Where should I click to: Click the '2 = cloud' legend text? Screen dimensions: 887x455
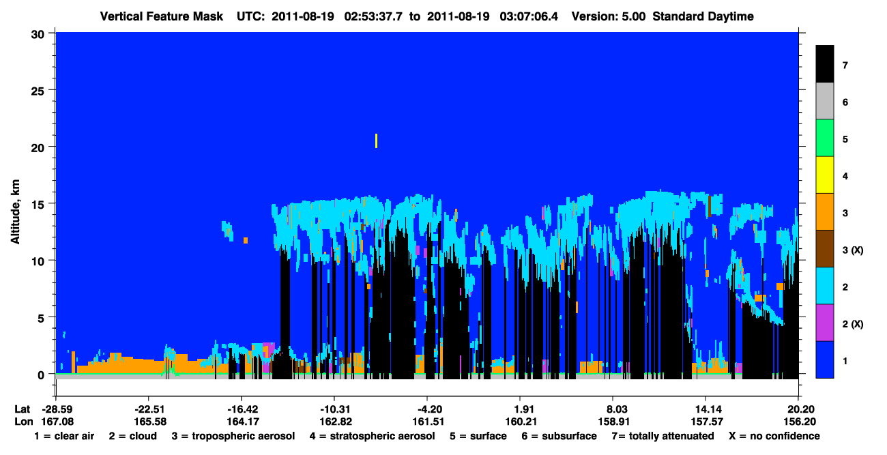point(132,436)
